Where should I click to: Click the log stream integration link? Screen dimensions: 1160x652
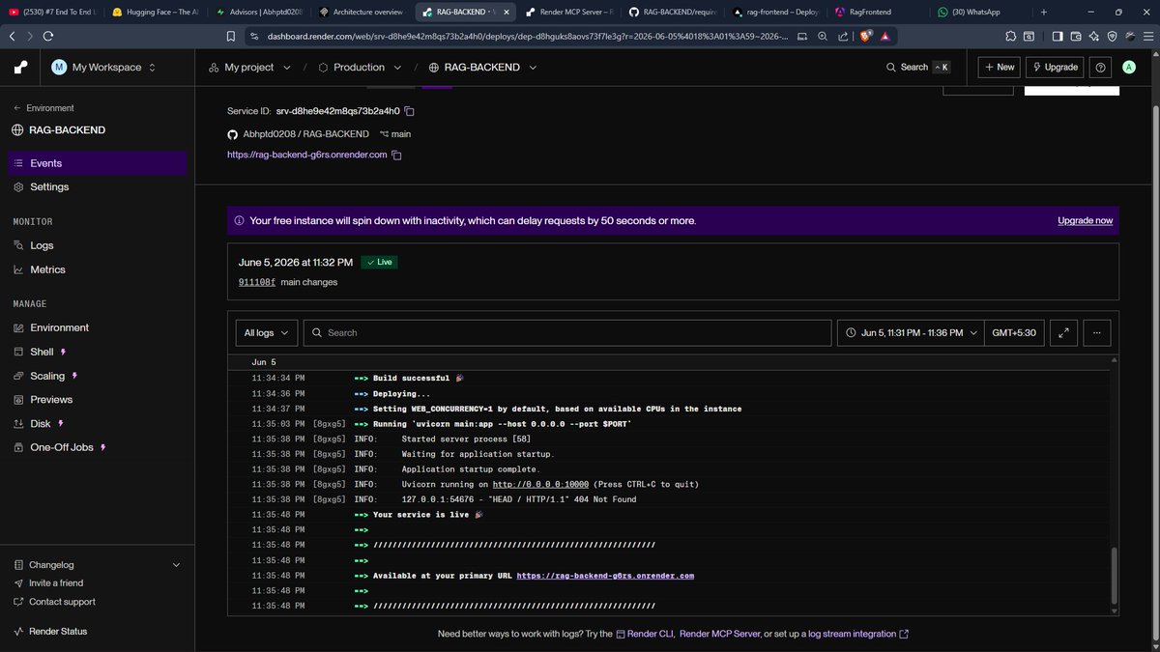pos(858,634)
